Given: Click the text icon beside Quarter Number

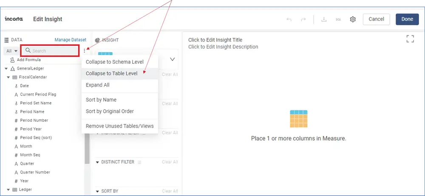Looking at the screenshot, I should pos(16,172).
